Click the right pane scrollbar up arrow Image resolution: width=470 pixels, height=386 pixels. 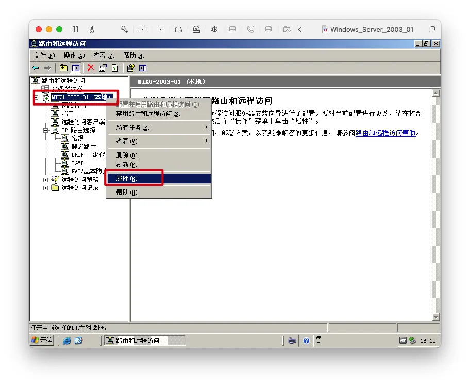[436, 93]
